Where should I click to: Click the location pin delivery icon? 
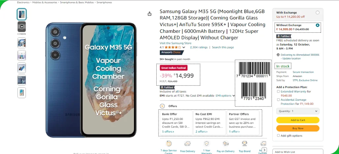278,55
